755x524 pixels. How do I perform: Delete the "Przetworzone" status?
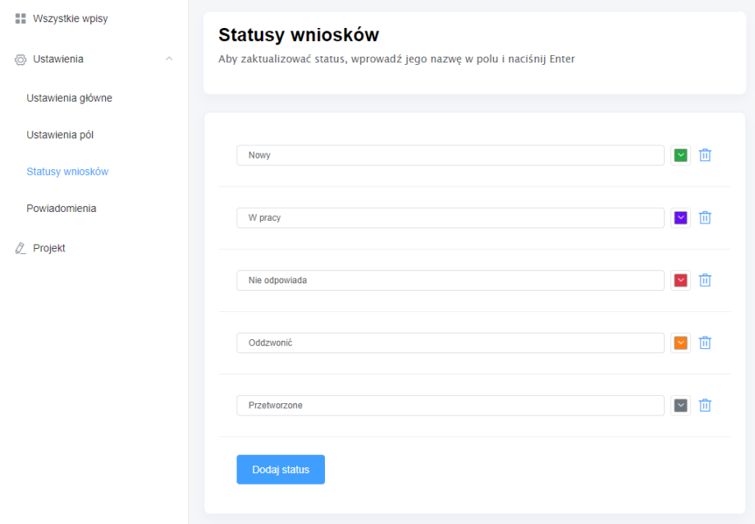point(704,405)
